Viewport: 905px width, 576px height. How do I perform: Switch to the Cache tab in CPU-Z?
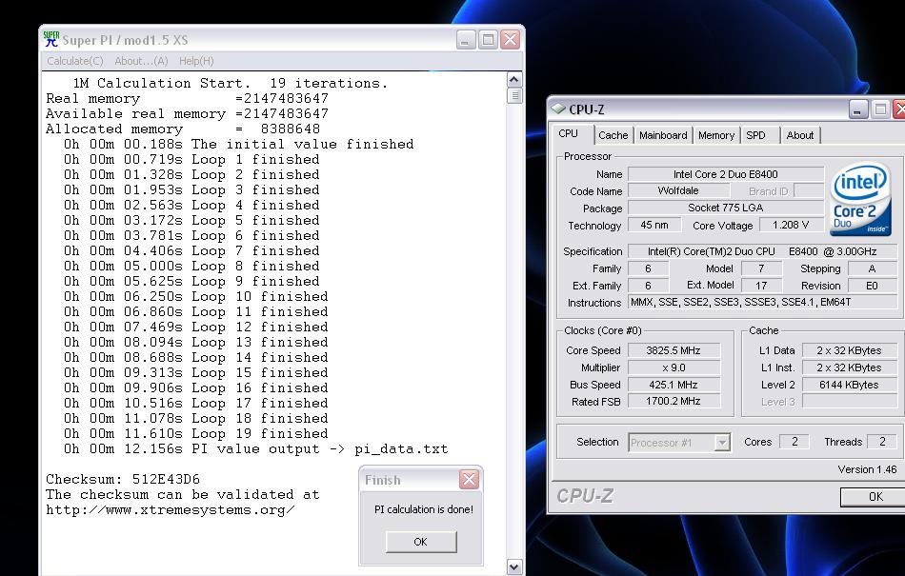613,135
